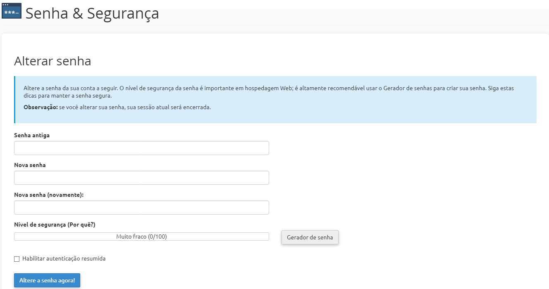Click the Nova senha label

click(x=30, y=165)
